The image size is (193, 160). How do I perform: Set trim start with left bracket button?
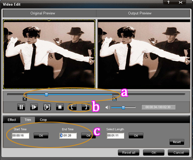[73, 107]
